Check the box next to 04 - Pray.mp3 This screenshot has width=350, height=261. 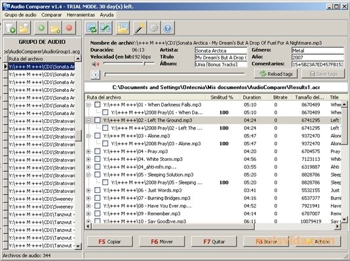point(97,151)
